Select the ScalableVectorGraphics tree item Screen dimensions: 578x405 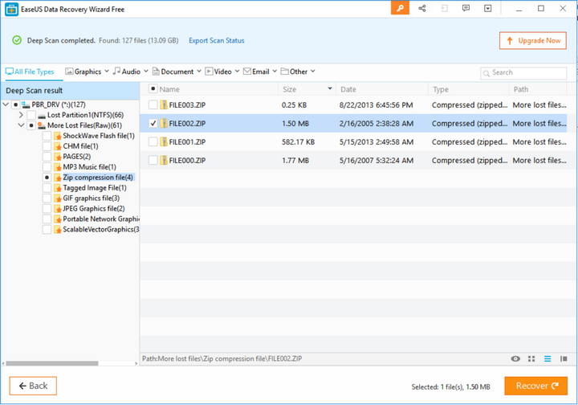point(101,230)
